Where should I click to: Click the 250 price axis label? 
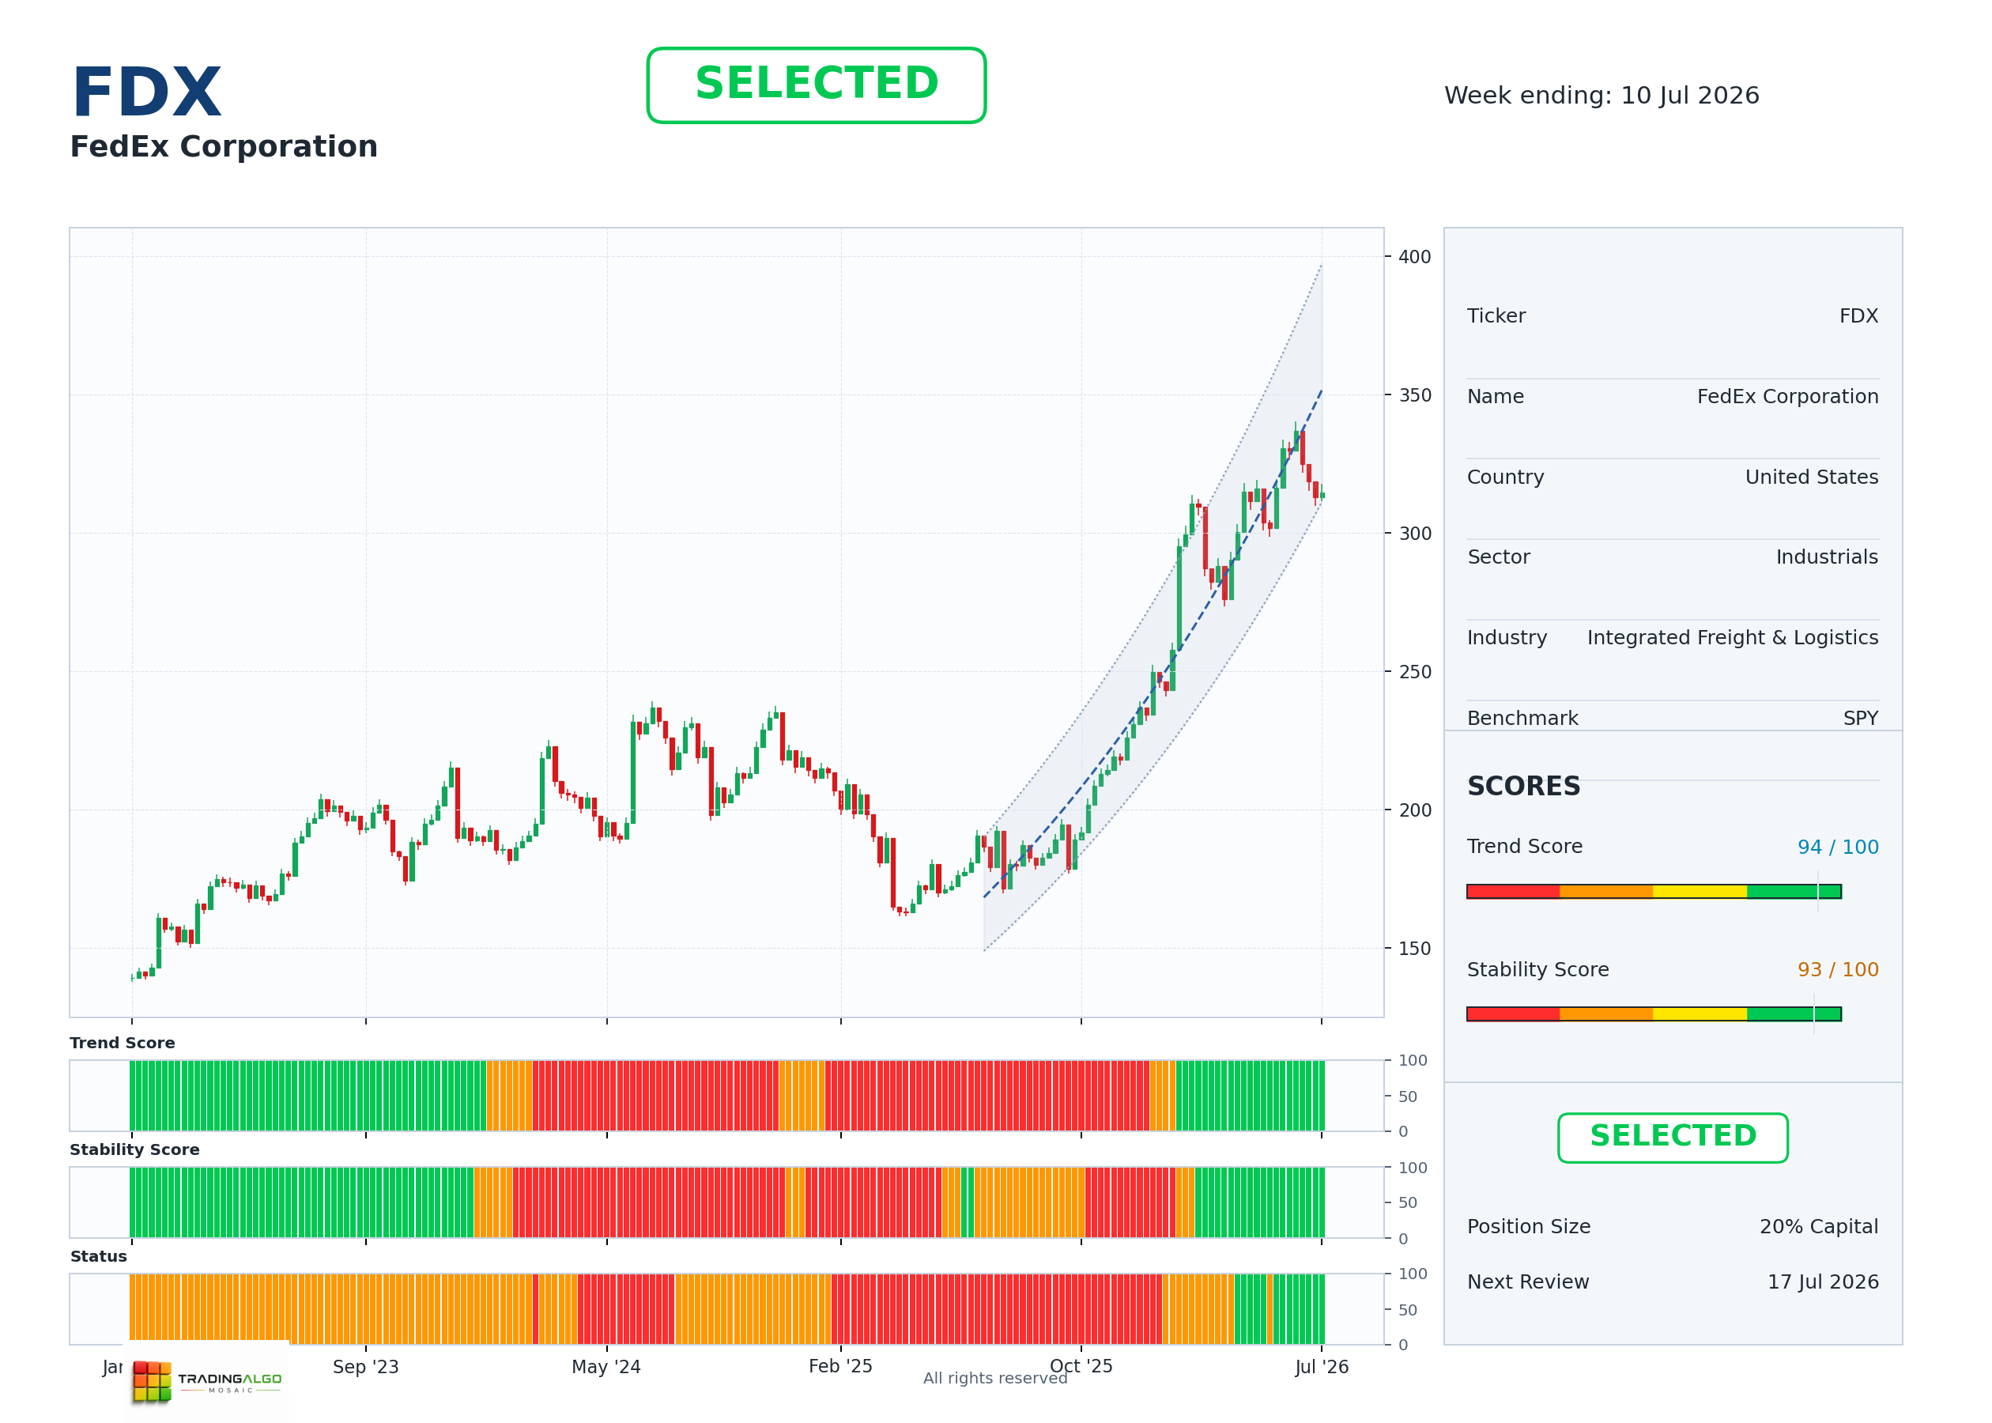tap(1414, 672)
